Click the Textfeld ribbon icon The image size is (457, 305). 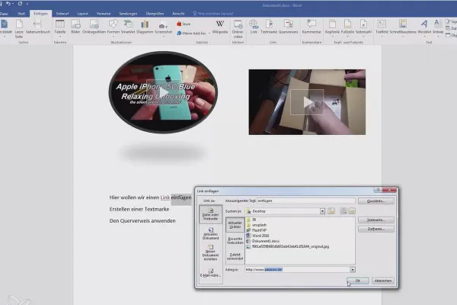point(382,27)
